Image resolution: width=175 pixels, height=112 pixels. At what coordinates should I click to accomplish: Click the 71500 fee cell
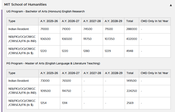(109, 29)
